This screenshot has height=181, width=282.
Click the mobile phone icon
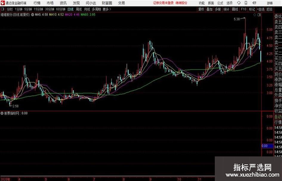click(246, 3)
